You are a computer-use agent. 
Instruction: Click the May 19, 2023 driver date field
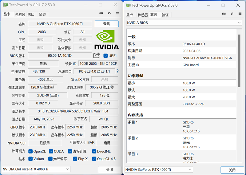[x=44, y=119]
